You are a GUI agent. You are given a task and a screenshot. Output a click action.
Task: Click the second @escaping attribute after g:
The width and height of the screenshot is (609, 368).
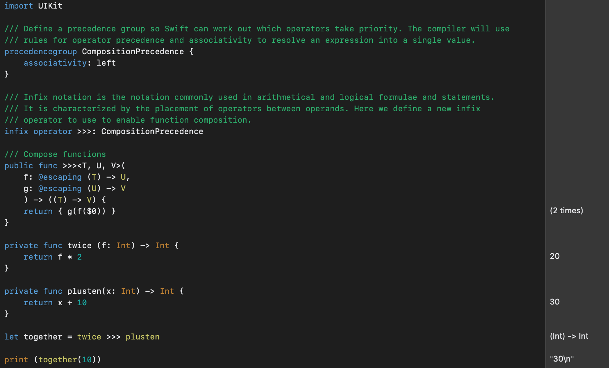(x=60, y=189)
